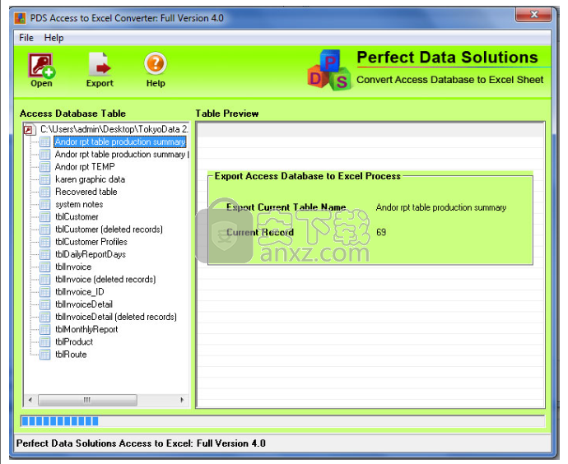This screenshot has width=568, height=464.
Task: Open the File menu
Action: [x=26, y=38]
